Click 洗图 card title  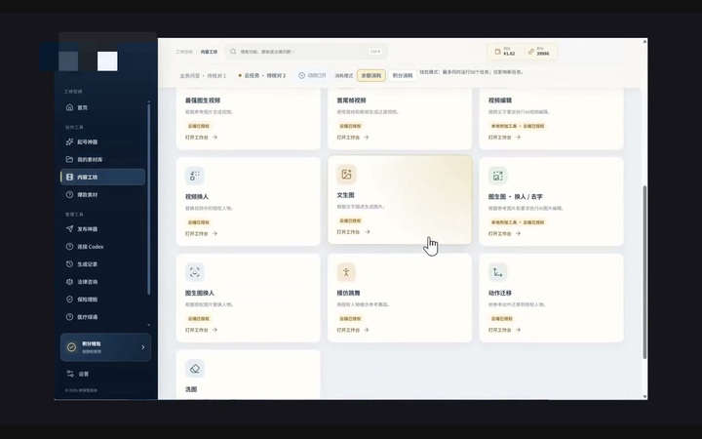191,389
